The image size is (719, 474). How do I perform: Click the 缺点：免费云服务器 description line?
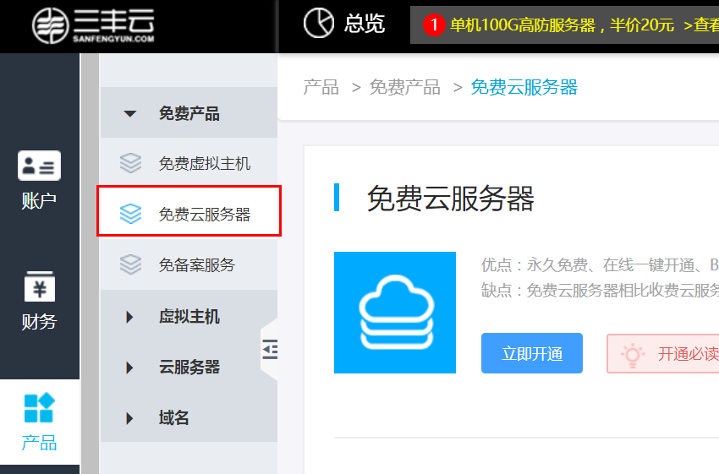click(x=600, y=291)
